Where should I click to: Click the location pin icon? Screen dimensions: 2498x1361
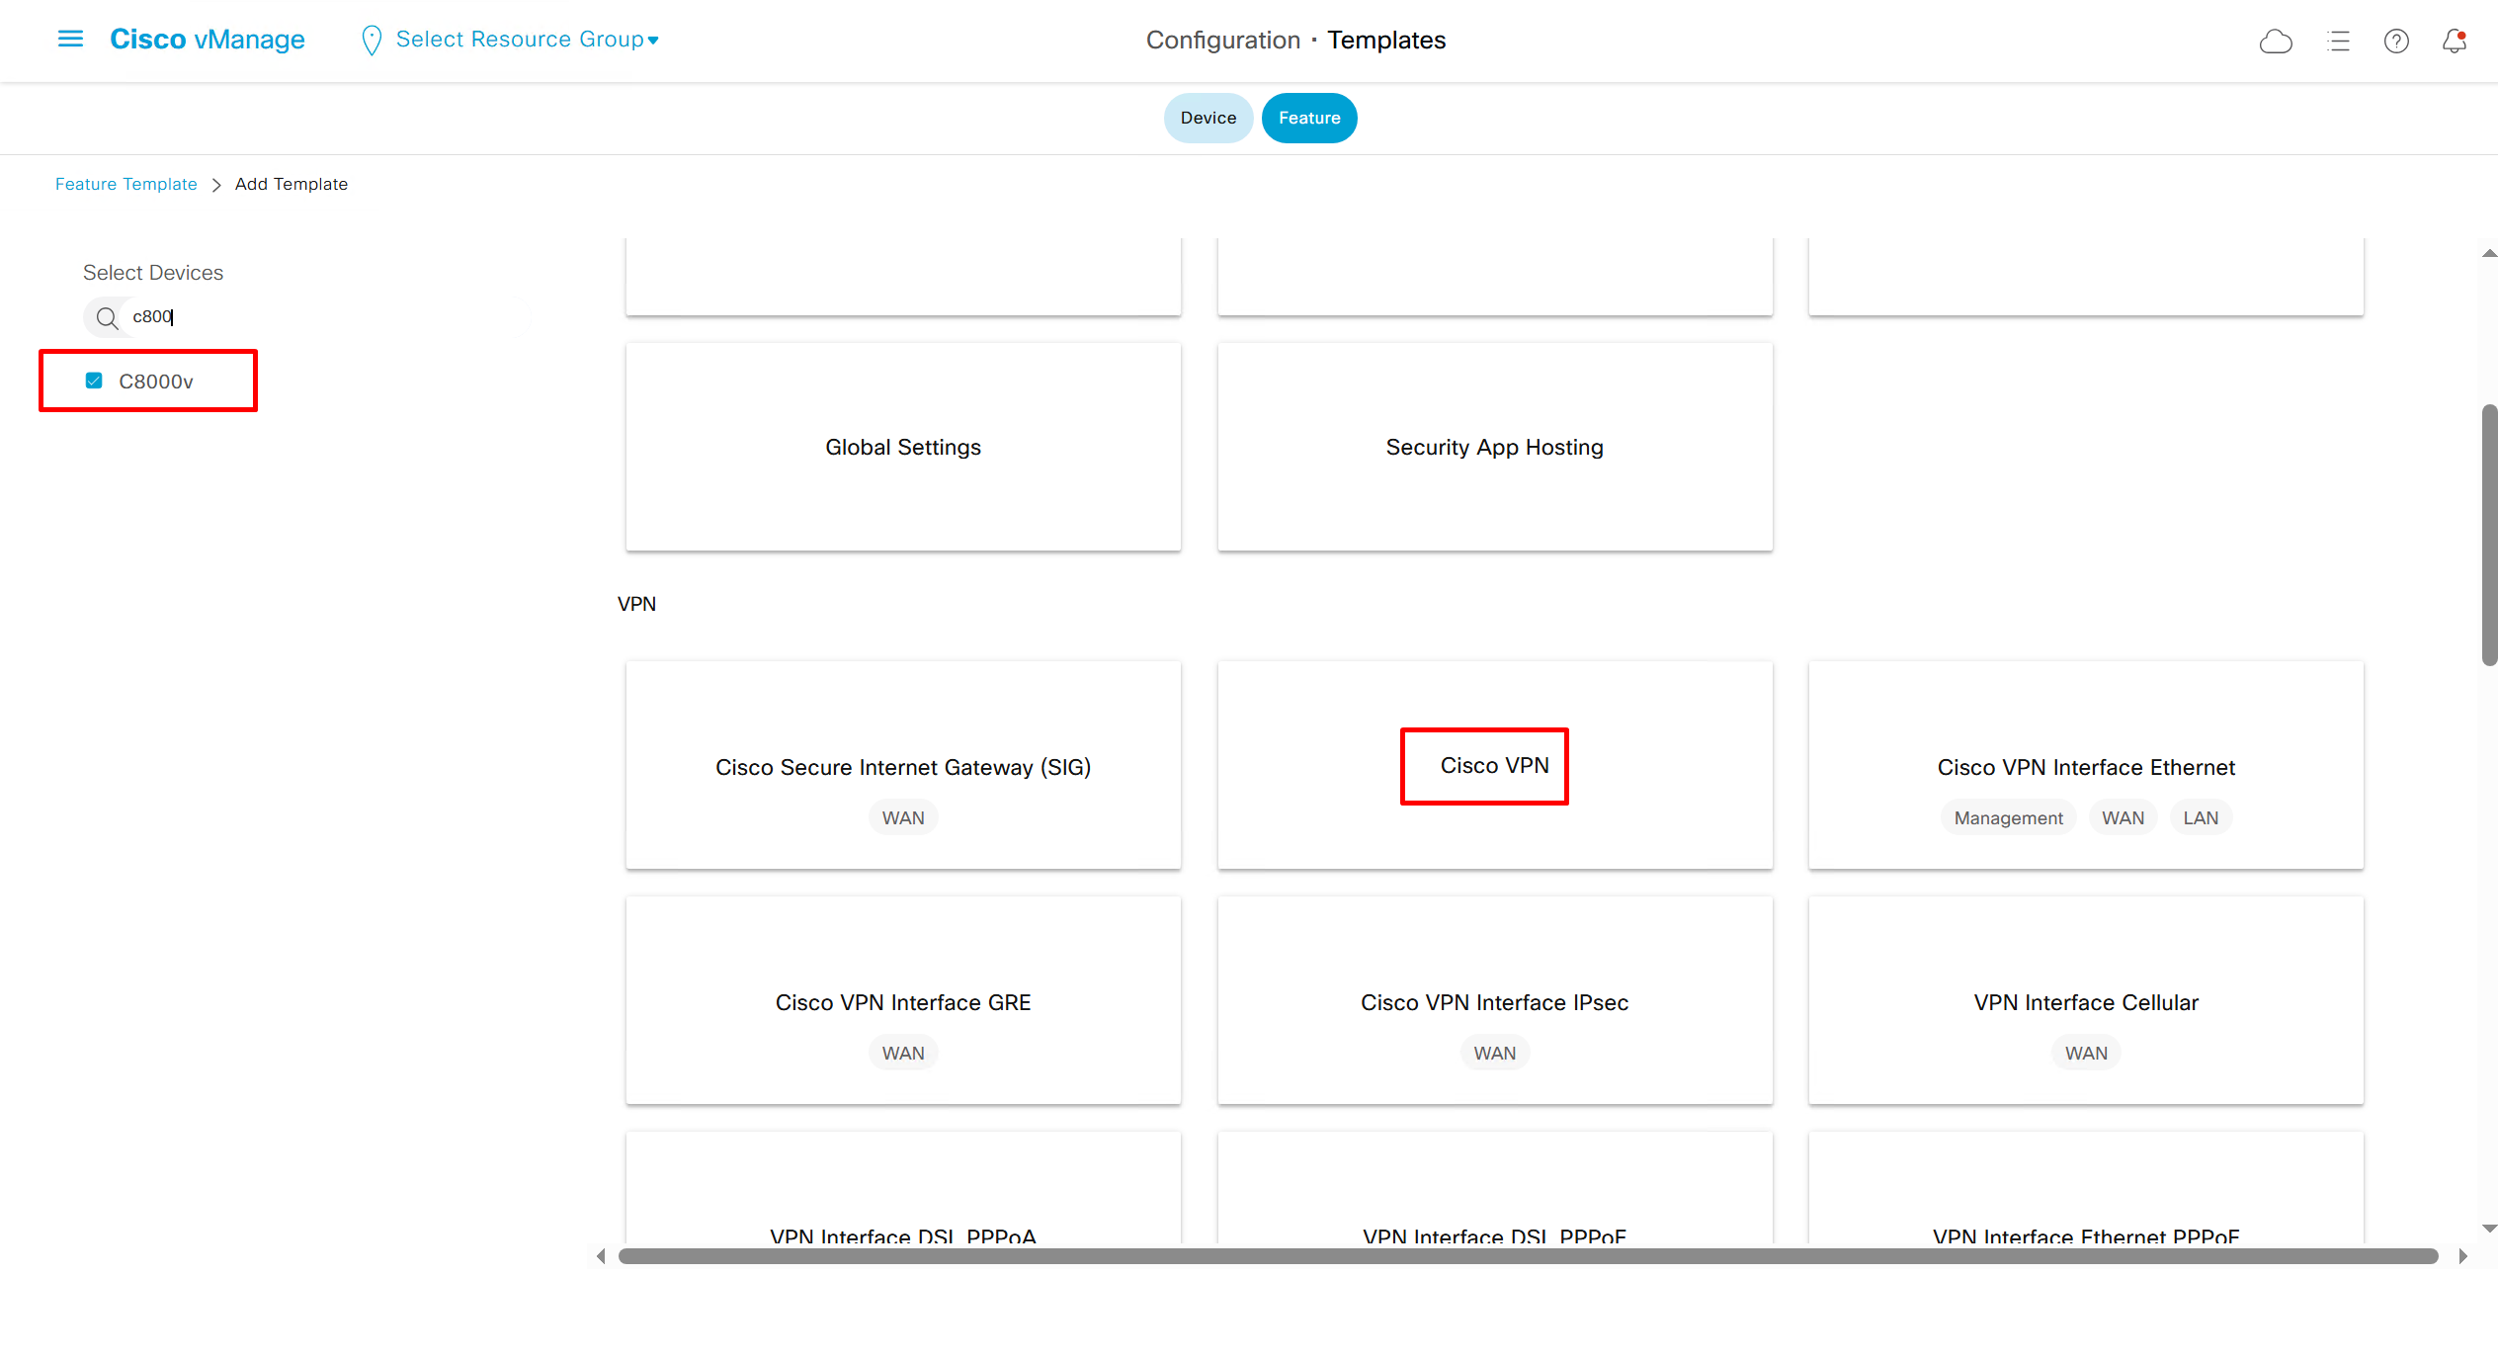372,40
